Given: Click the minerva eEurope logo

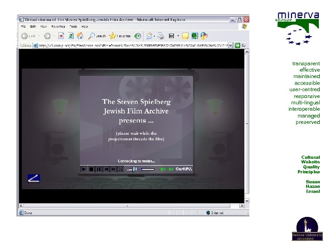Looking at the screenshot, I should click(297, 28).
